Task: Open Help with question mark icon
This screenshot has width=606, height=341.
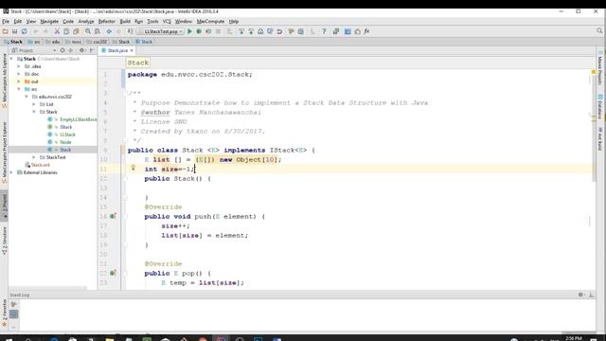Action: pos(324,31)
